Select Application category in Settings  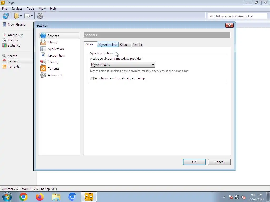point(60,49)
